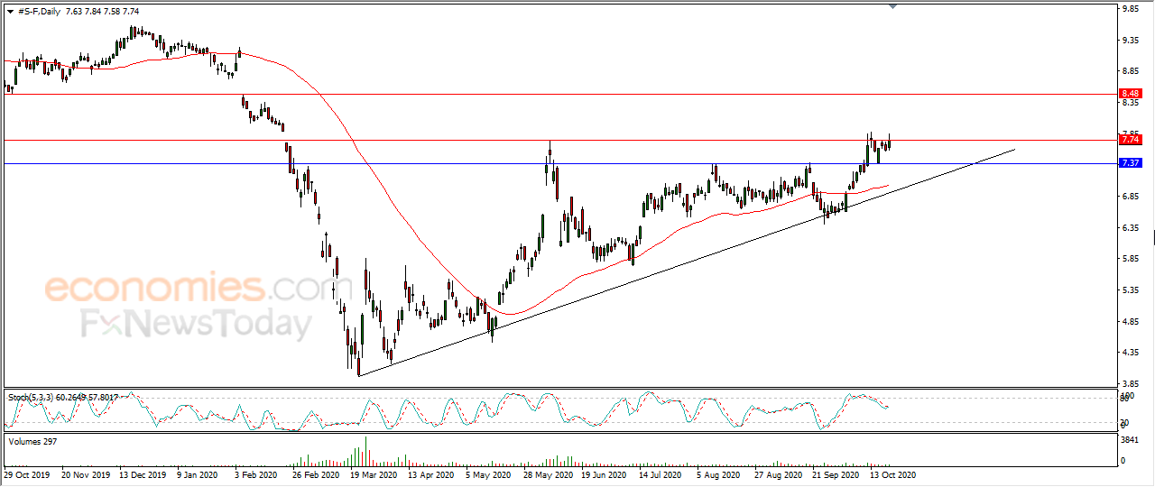Screen dimensions: 1155x487
Task: Select the rising black trendline
Action: tap(686, 262)
